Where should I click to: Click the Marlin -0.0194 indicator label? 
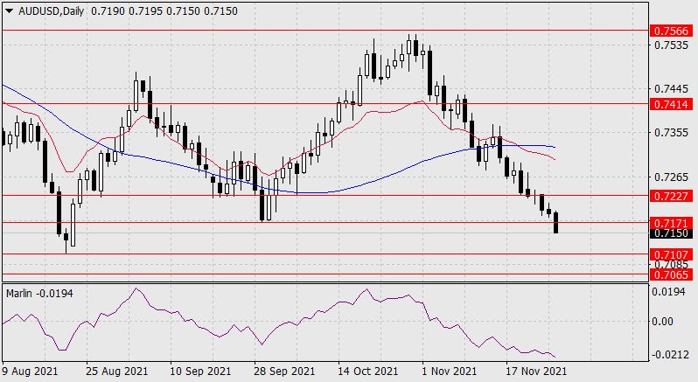pos(39,294)
